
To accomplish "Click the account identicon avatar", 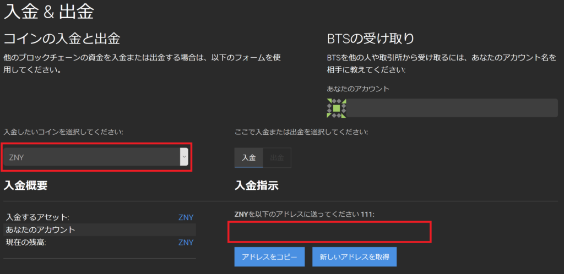I will (x=337, y=108).
